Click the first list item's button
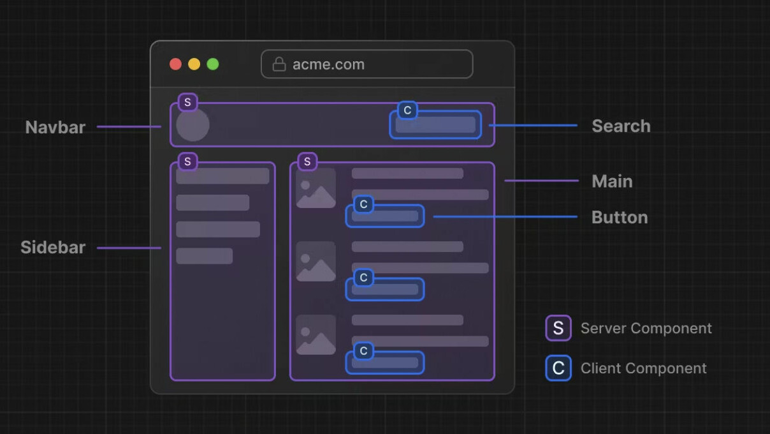The height and width of the screenshot is (434, 770). pos(385,216)
